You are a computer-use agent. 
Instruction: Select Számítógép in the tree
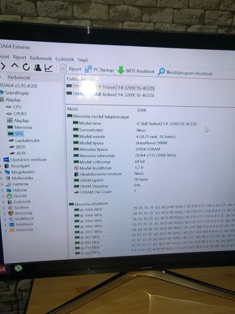click(14, 93)
